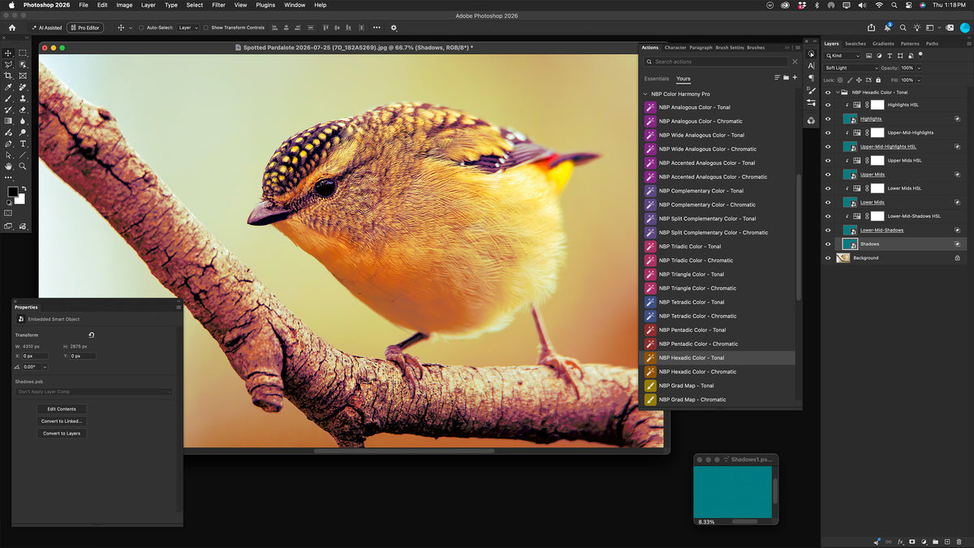Toggle layer filtering on/off switch
This screenshot has height=548, width=974.
pos(920,54)
